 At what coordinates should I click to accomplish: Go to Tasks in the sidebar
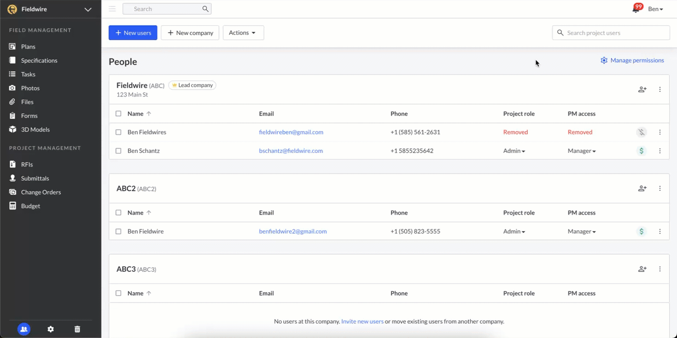28,74
